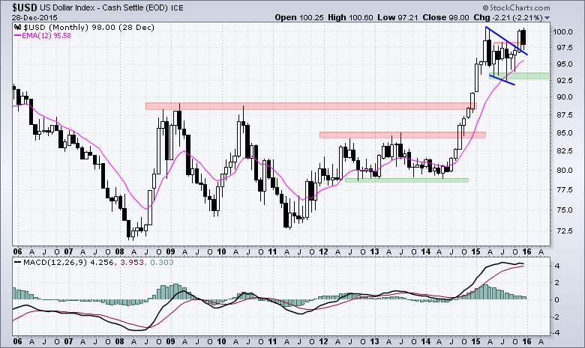This screenshot has height=348, width=585.
Task: Click the small green support zone near 93
Action: 530,76
